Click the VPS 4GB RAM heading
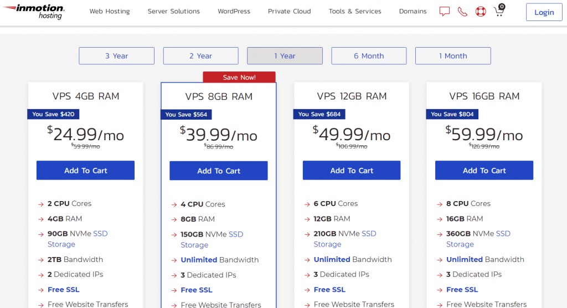 click(x=86, y=96)
